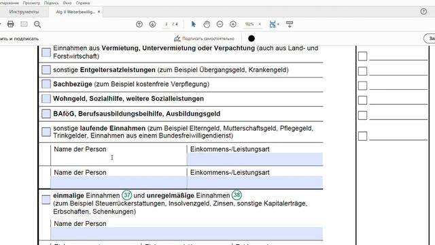Tick the sonstige Entgeltersatzleistungen checkbox

46,69
